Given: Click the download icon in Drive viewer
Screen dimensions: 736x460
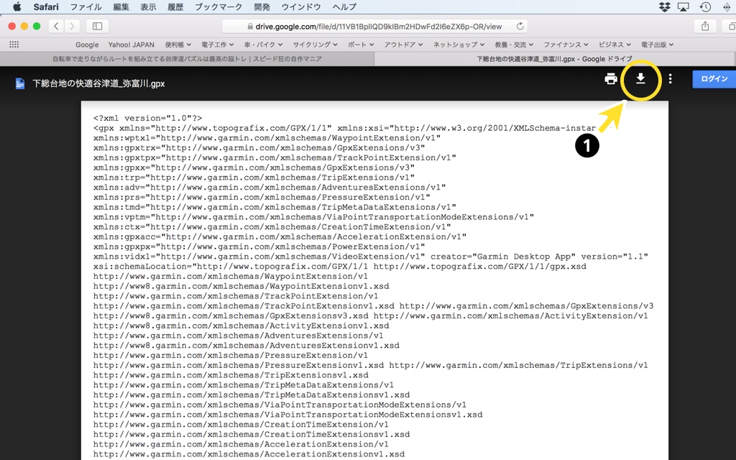Looking at the screenshot, I should pos(640,79).
